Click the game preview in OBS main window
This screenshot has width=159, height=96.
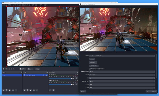point(43,36)
